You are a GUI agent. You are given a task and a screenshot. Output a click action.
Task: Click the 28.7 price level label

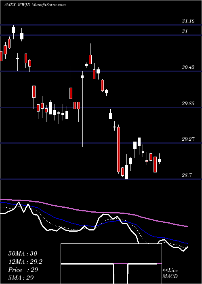187,175
